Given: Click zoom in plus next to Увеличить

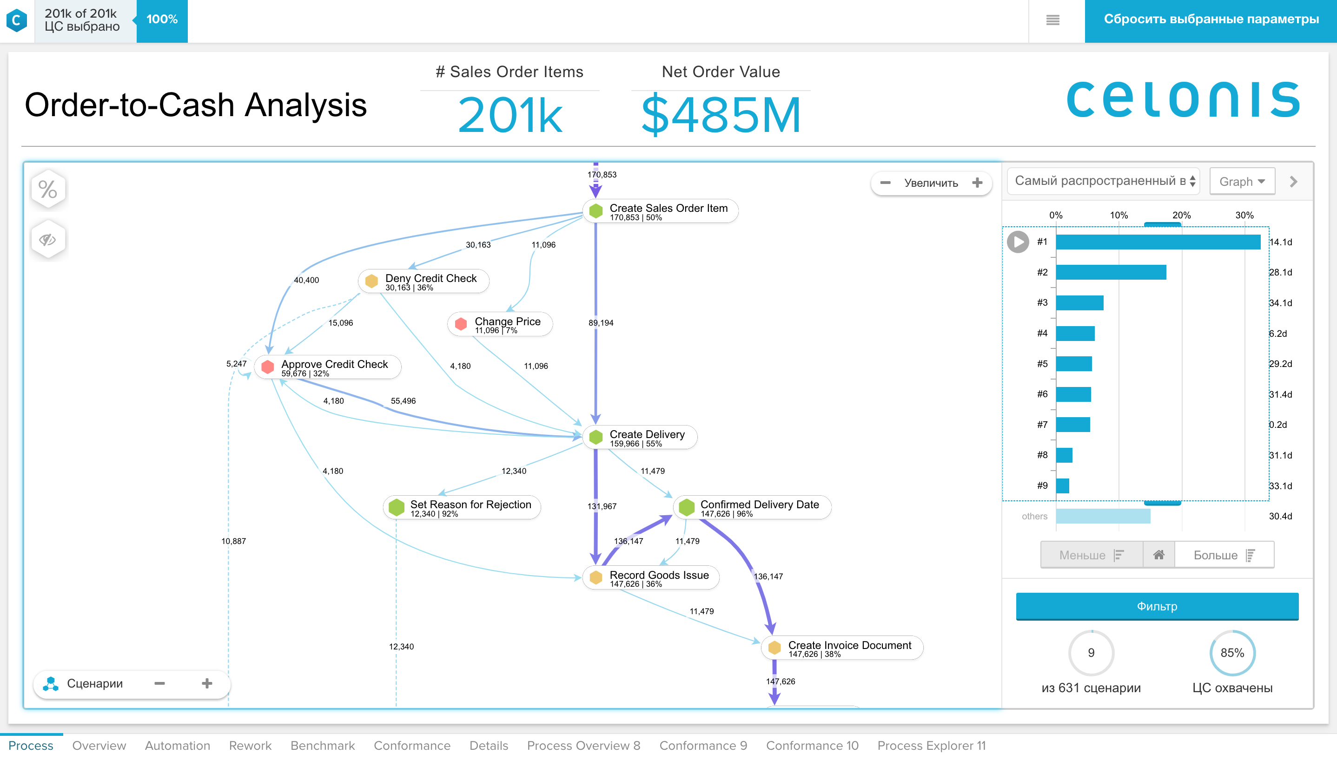Looking at the screenshot, I should [x=977, y=183].
